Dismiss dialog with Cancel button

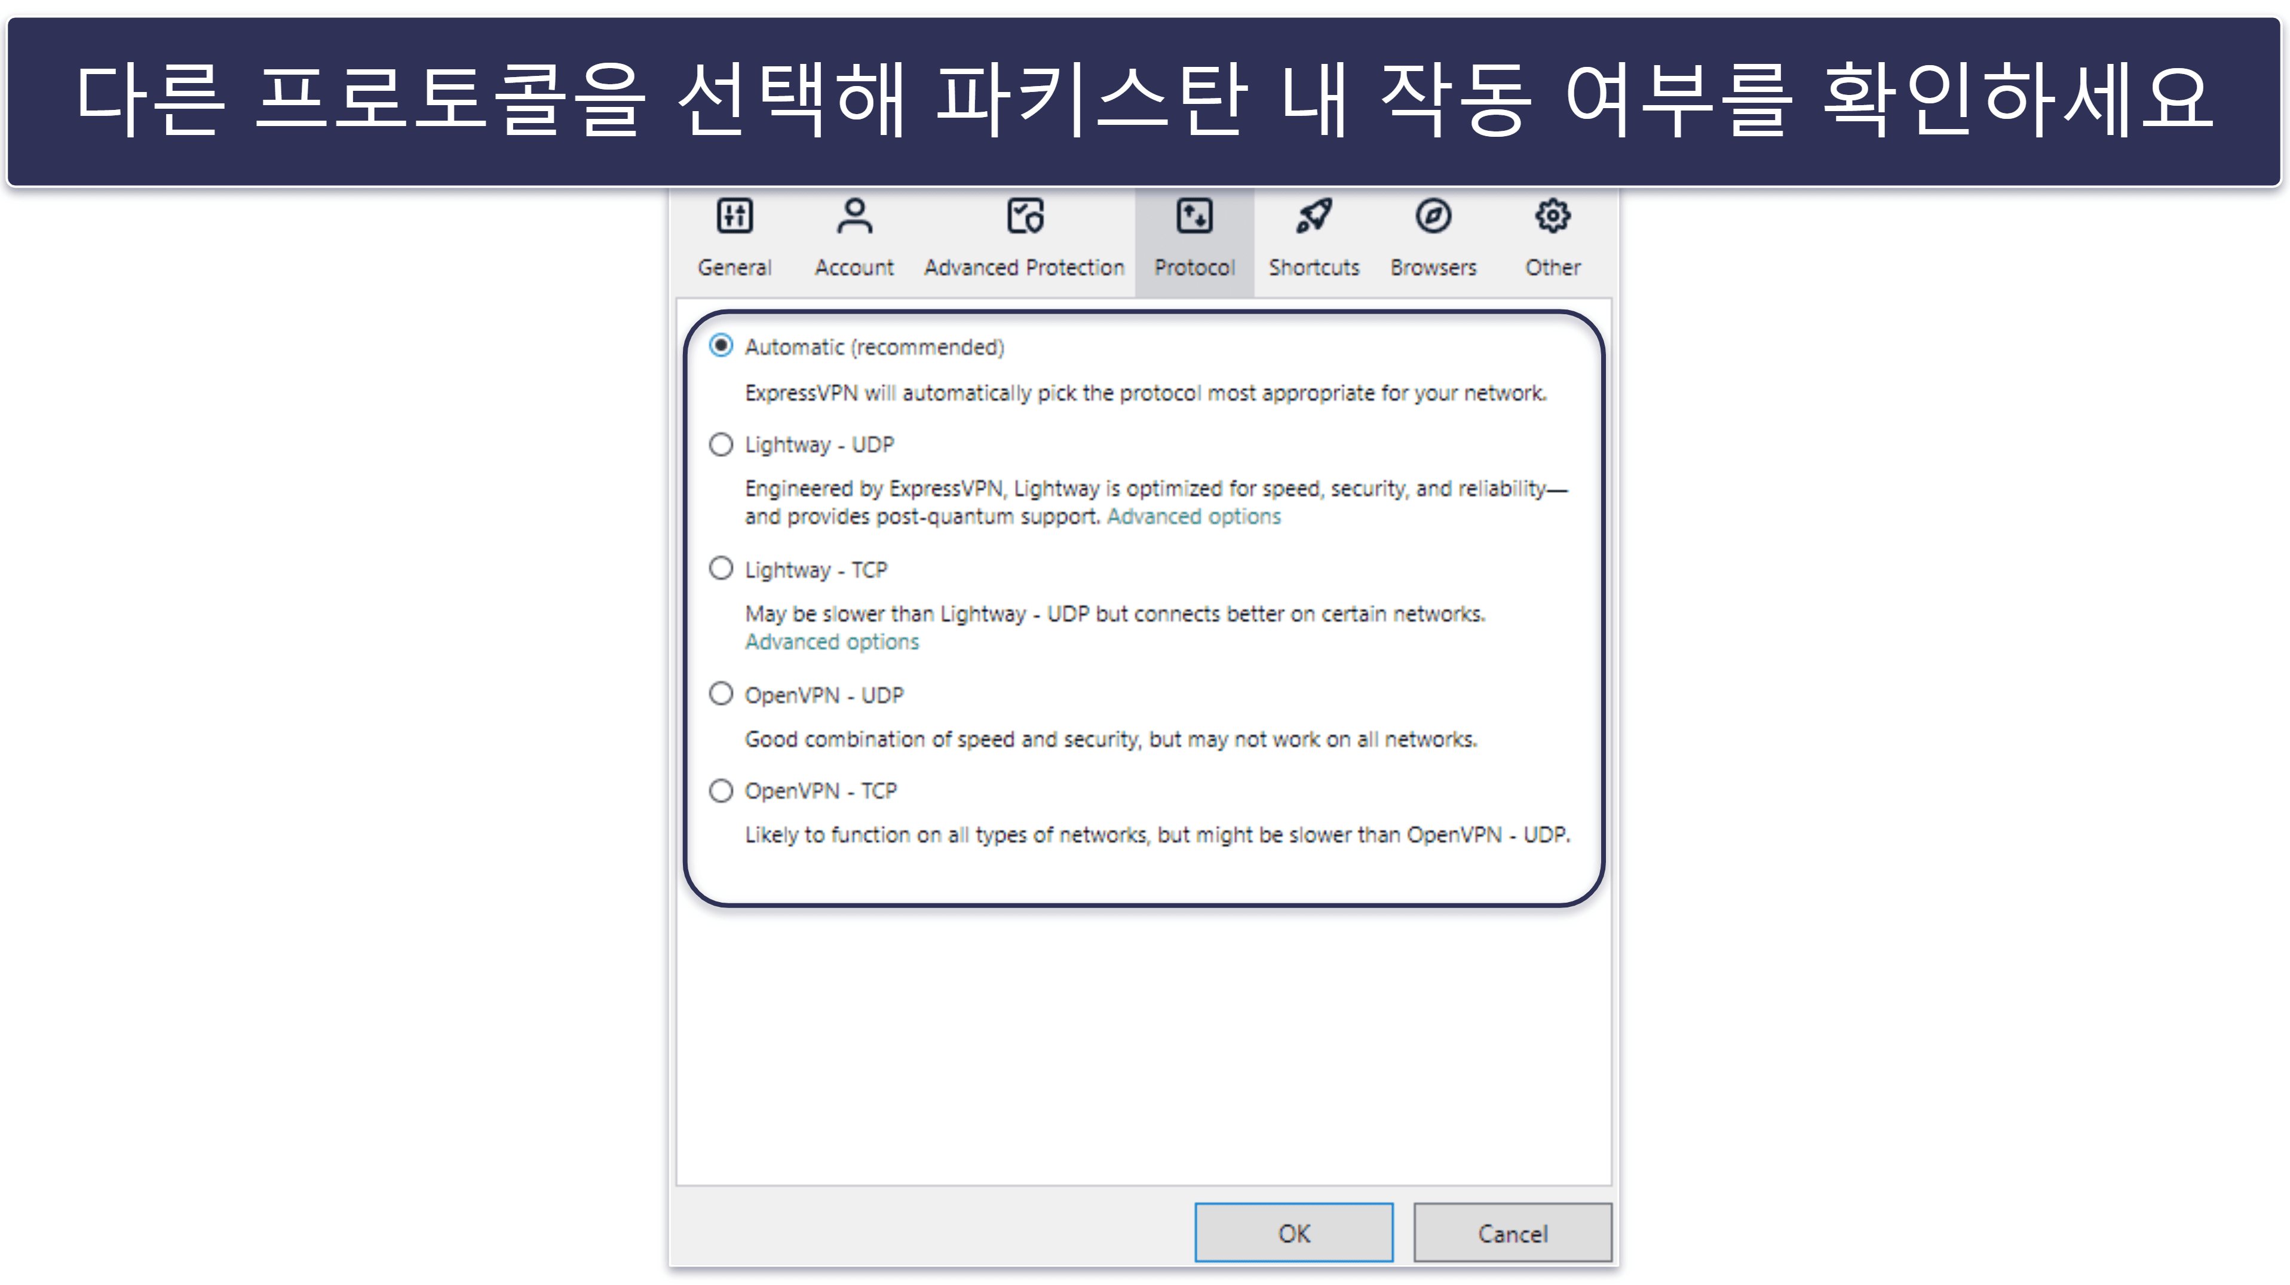coord(1512,1232)
